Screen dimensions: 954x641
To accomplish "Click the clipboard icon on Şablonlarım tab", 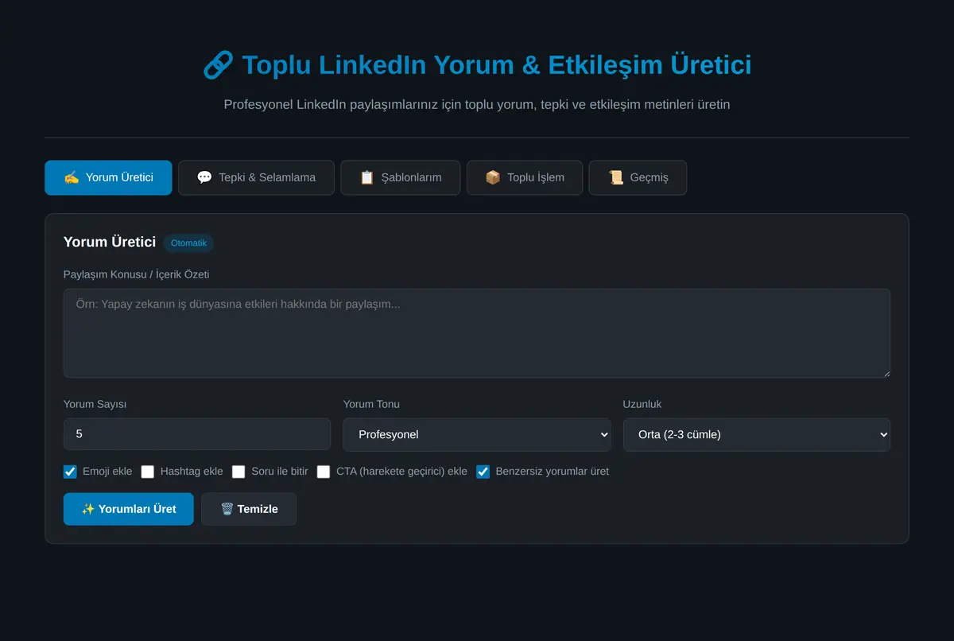I will (x=366, y=177).
